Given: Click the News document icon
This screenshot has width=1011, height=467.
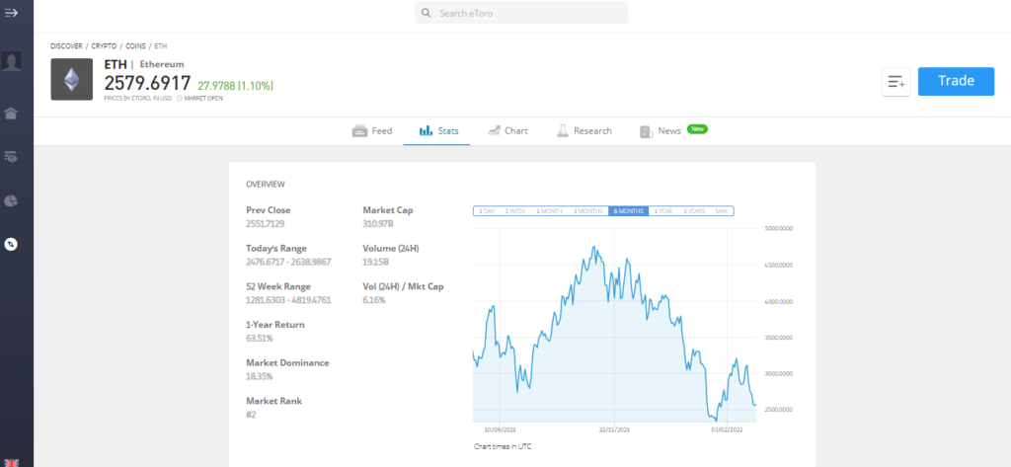Looking at the screenshot, I should click(x=646, y=131).
